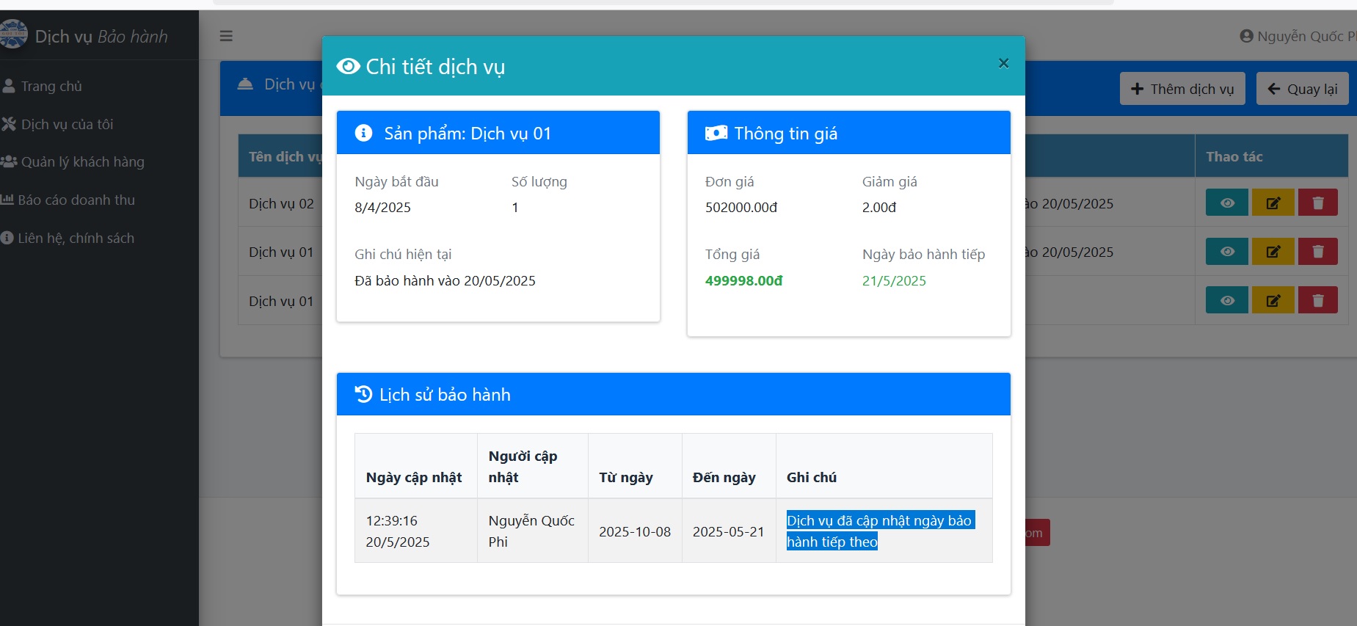1357x626 pixels.
Task: View details of third row service
Action: (1226, 301)
